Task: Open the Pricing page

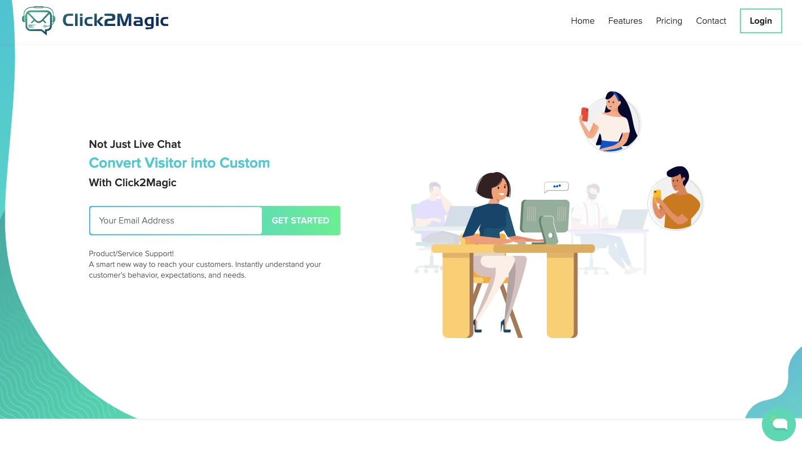Action: coord(669,21)
